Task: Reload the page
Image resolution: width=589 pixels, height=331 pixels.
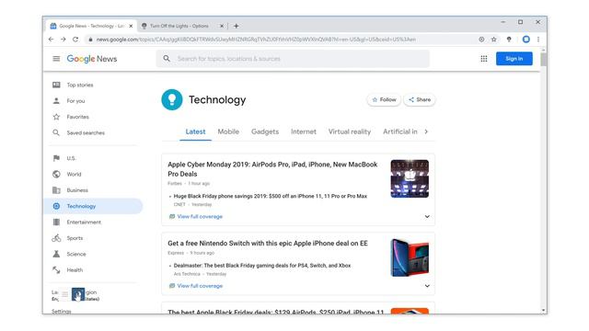Action: pyautogui.click(x=75, y=39)
